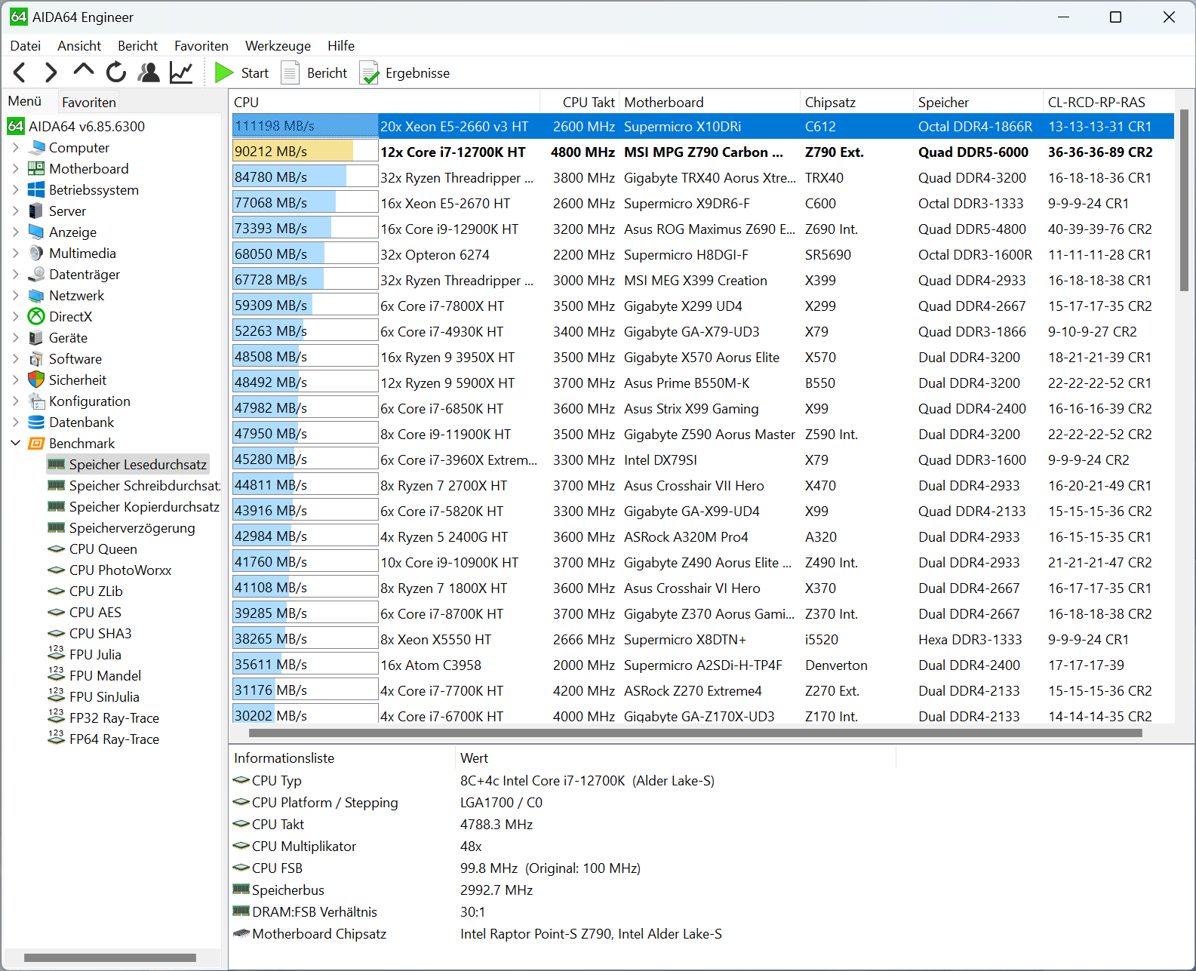Select the CPU PhotoWorxx benchmark
This screenshot has height=971, width=1196.
pos(120,570)
